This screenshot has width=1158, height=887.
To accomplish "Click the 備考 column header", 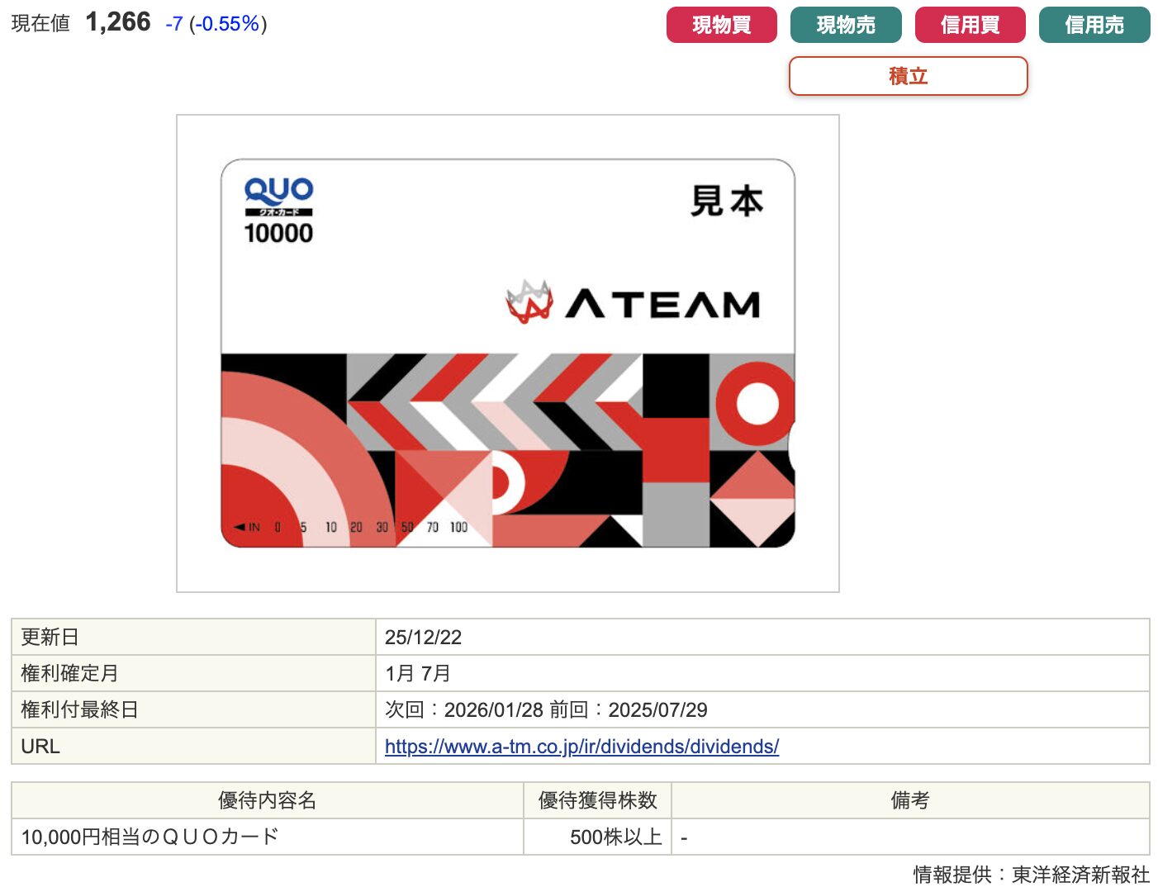I will [909, 800].
